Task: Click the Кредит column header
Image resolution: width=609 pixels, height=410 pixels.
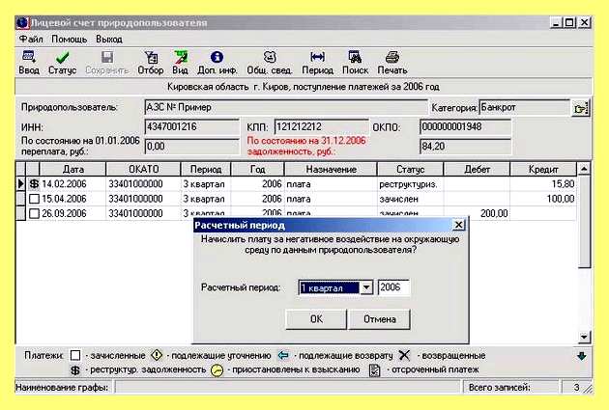Action: (543, 170)
